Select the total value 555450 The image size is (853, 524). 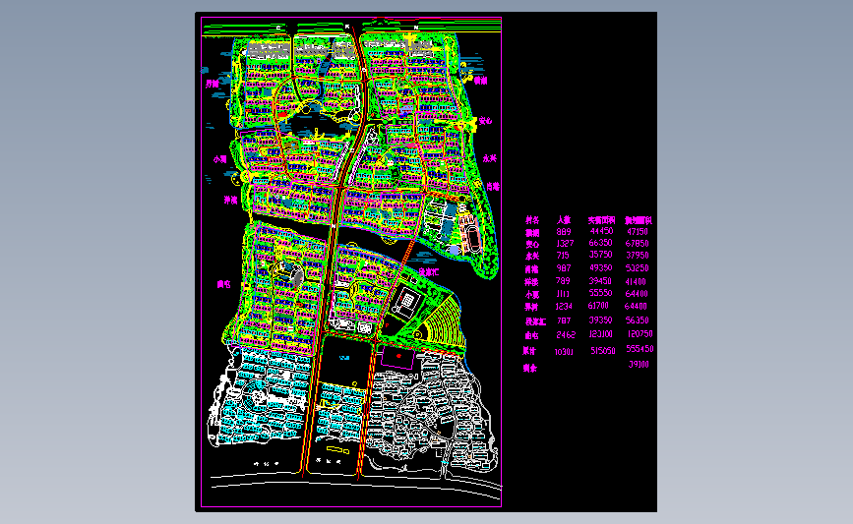[640, 349]
